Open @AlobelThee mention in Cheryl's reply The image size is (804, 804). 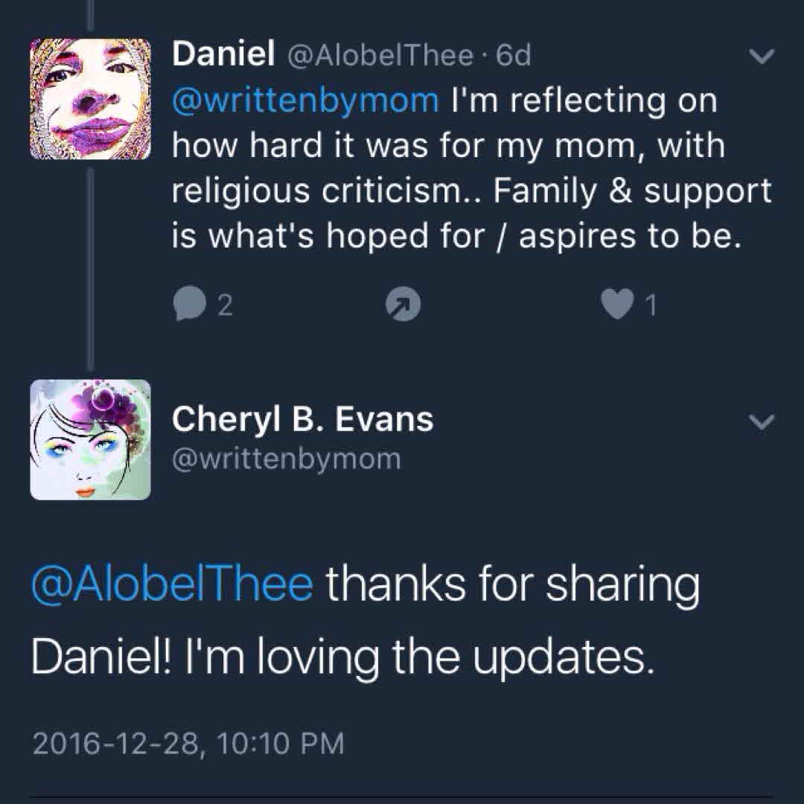point(171,585)
